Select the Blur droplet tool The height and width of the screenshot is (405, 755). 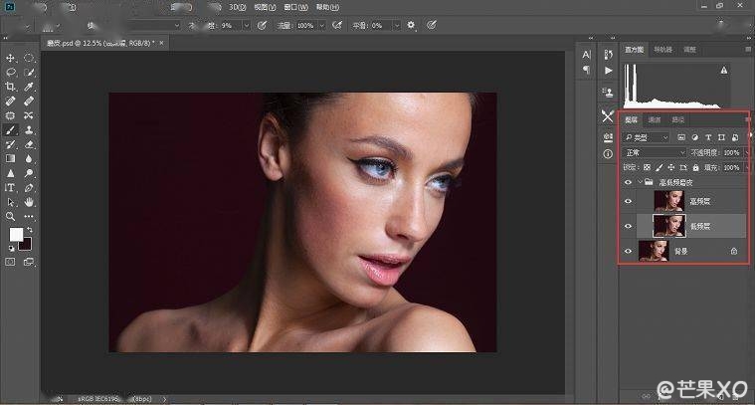tap(29, 158)
